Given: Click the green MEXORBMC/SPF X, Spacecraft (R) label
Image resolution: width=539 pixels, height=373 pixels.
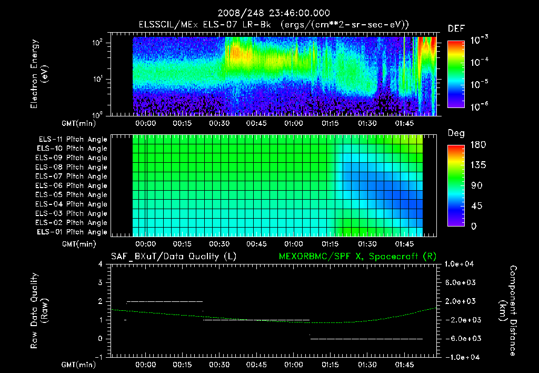Looking at the screenshot, I should 357,257.
